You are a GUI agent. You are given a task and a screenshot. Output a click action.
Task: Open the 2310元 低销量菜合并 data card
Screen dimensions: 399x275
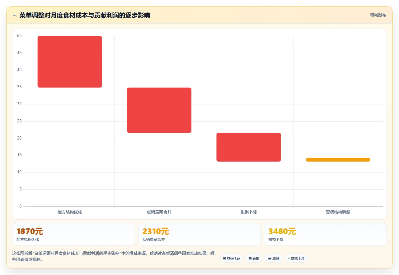click(x=199, y=234)
